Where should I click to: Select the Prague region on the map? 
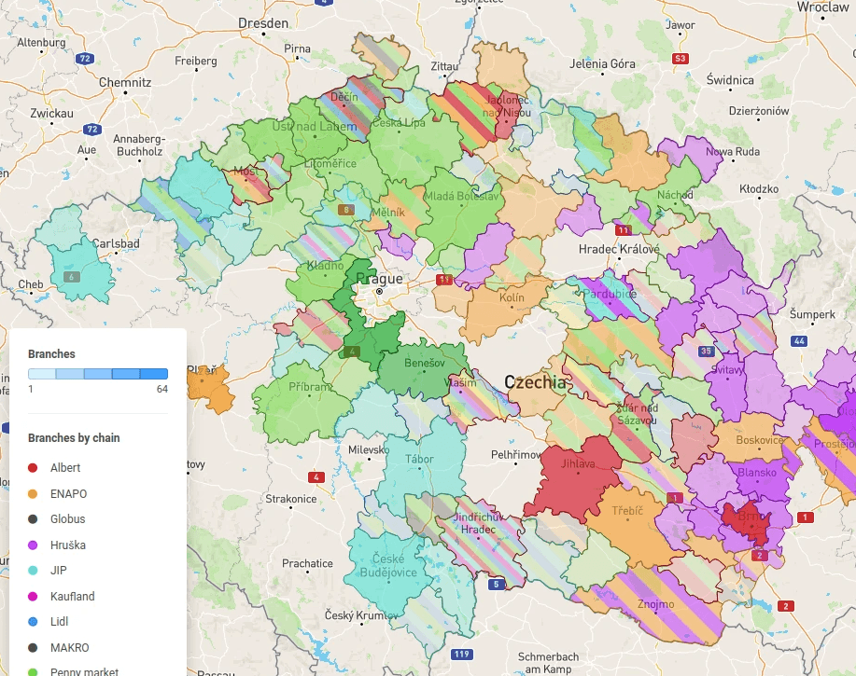381,280
